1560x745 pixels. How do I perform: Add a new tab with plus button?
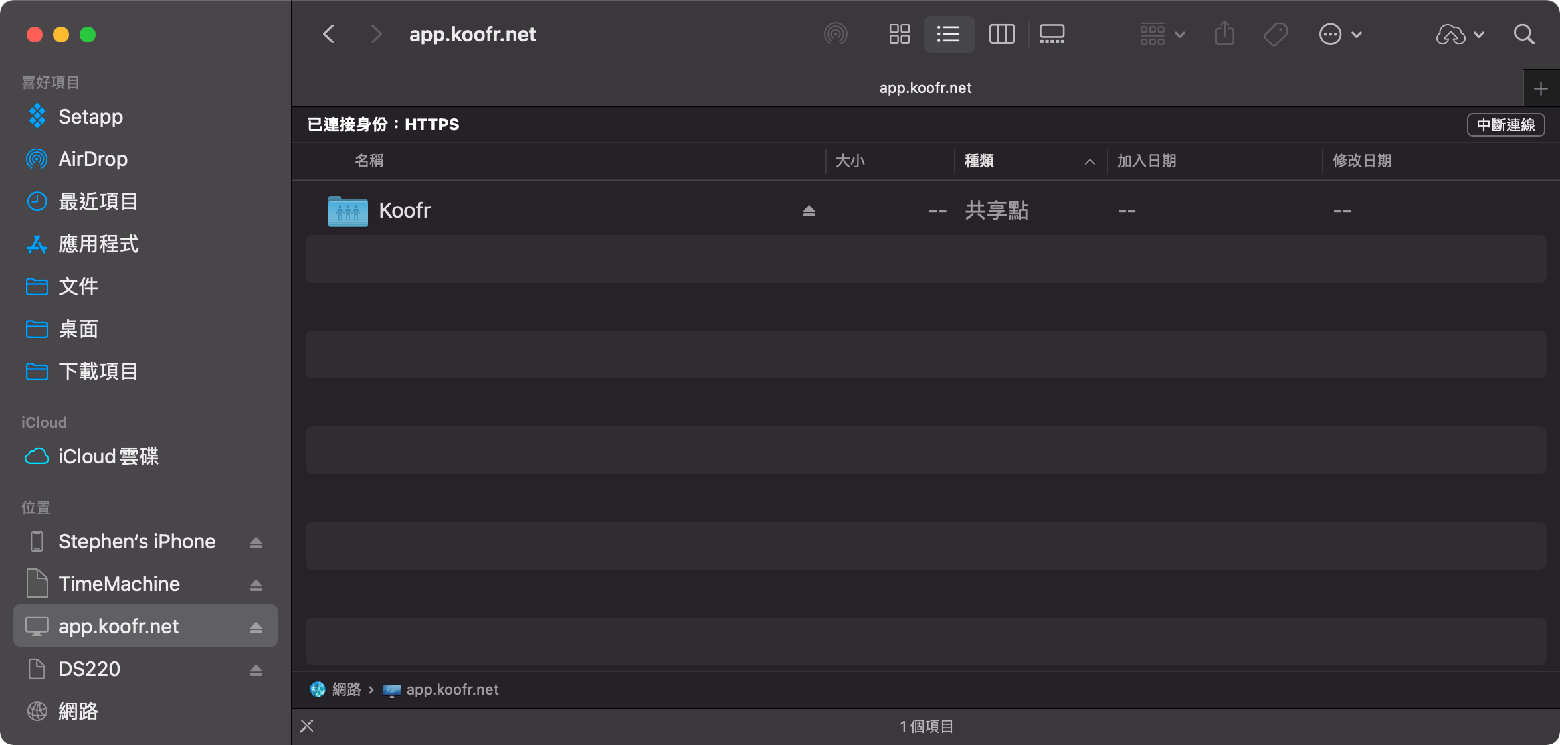tap(1541, 88)
